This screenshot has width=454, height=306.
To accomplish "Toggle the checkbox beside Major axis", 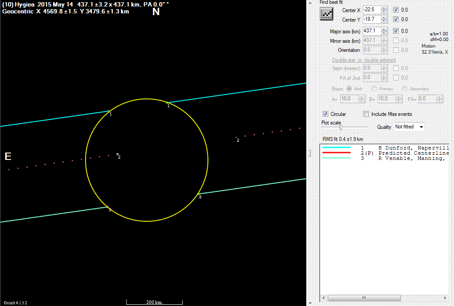I will pos(396,31).
